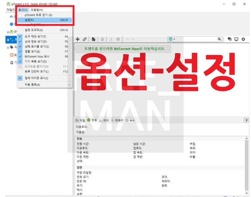The height and width of the screenshot is (197, 251).
Task: Click the Labels tag icon in sidebar
Action: [x=11, y=47]
